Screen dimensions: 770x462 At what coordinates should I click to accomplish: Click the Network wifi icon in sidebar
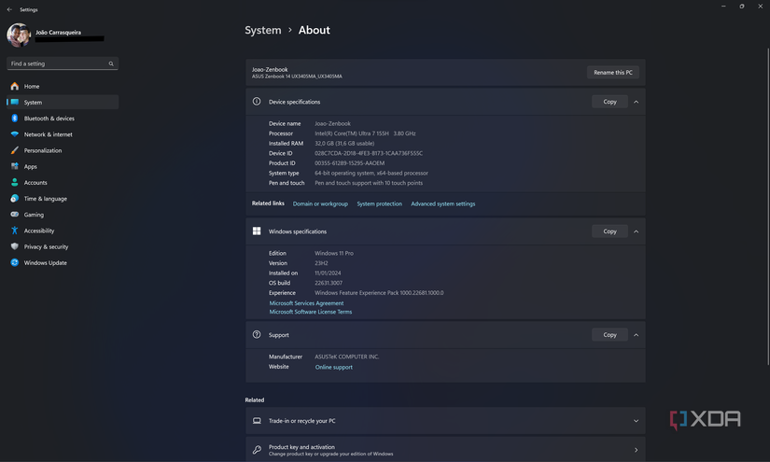(15, 134)
